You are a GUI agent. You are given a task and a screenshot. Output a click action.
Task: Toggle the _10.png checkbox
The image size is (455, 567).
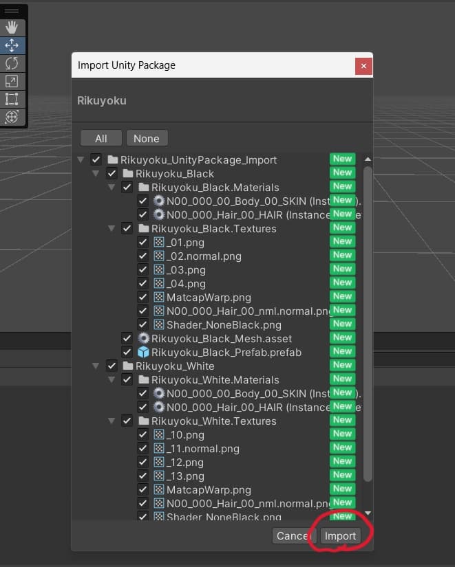point(142,434)
